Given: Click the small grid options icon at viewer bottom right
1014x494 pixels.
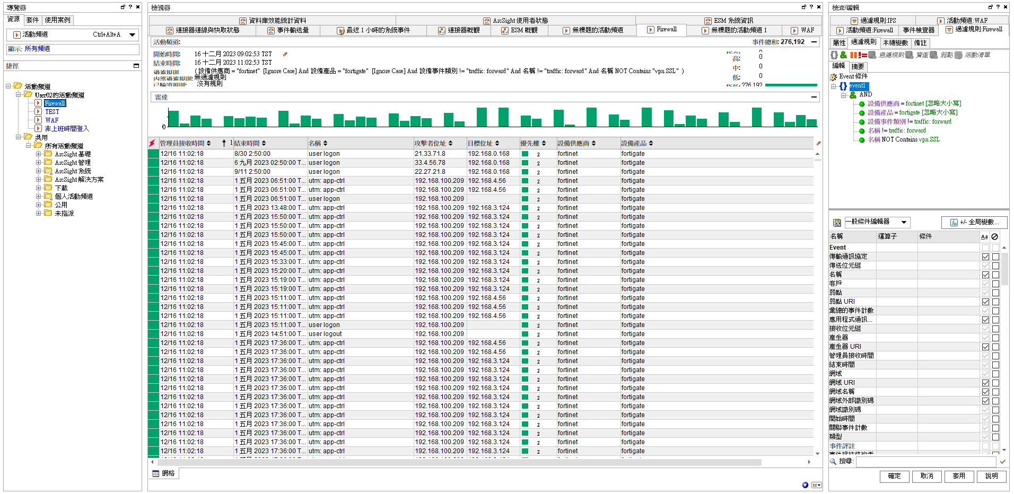Looking at the screenshot, I should pos(816,485).
